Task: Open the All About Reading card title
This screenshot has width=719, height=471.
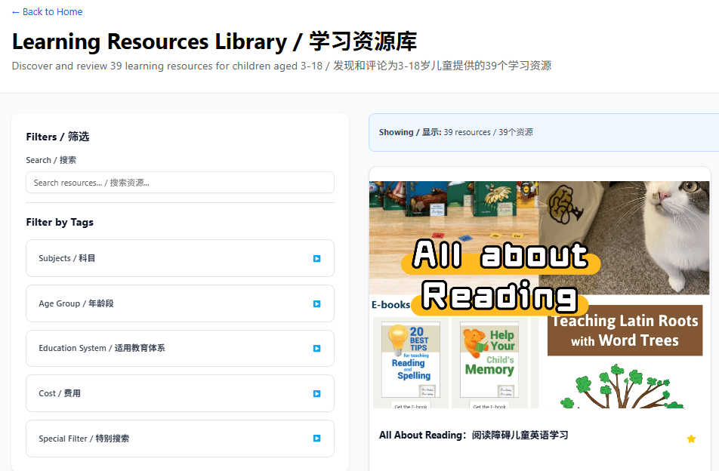Action: point(473,436)
